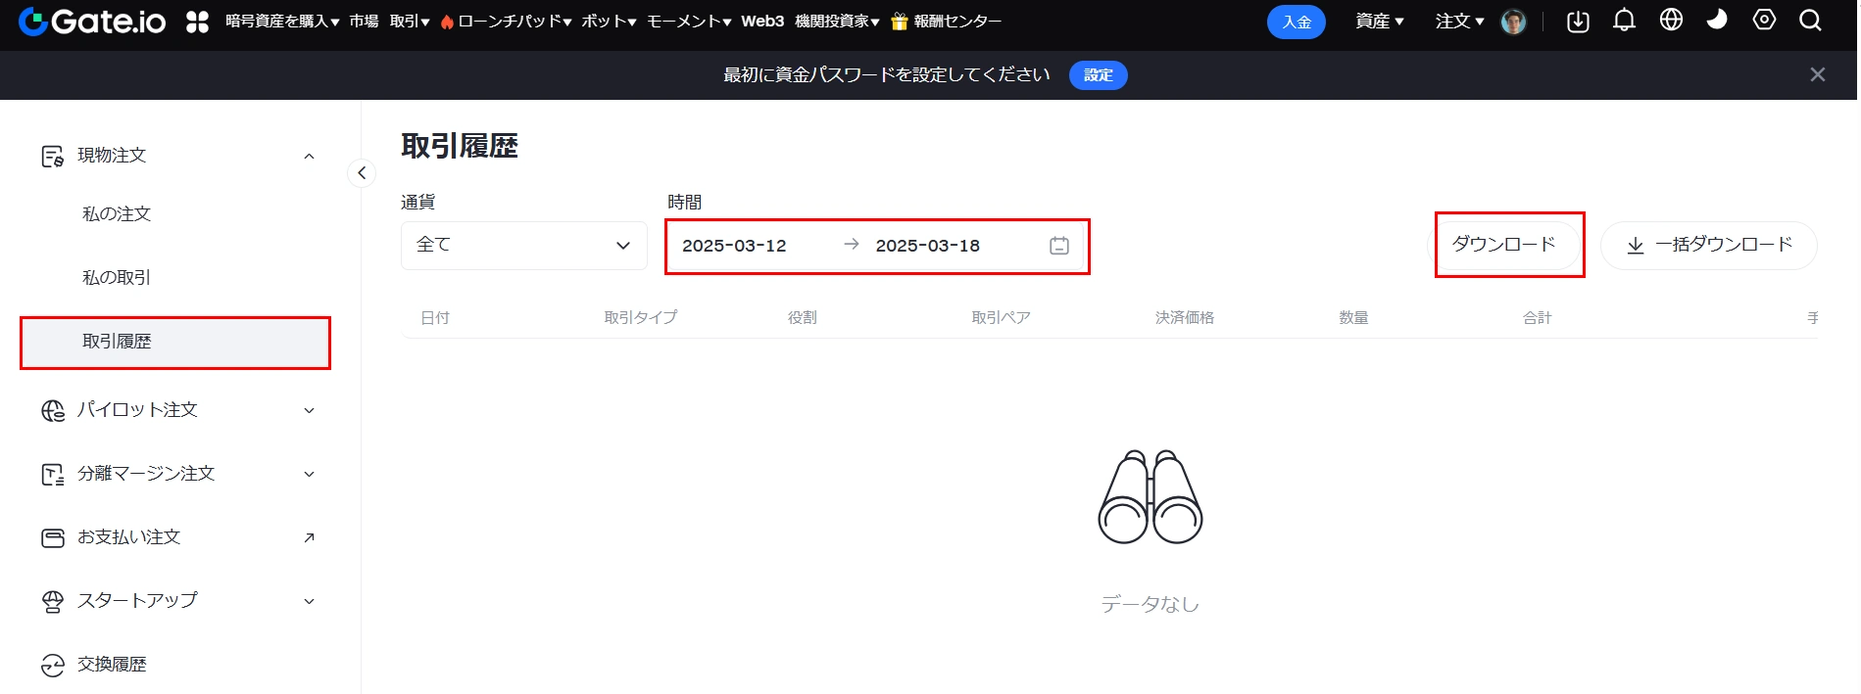Open the language globe selector

pos(1671,20)
